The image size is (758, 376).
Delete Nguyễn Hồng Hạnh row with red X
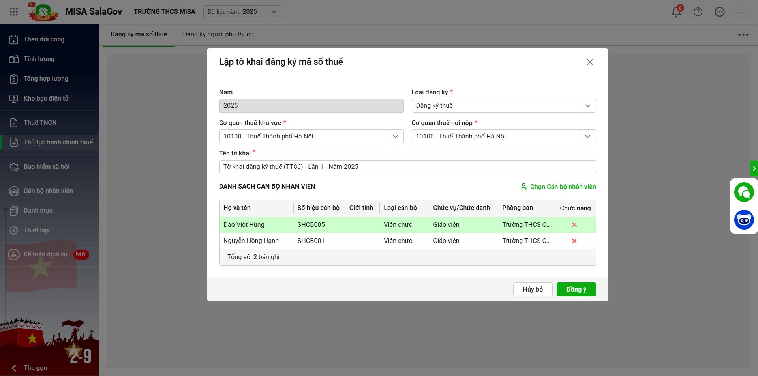click(x=574, y=241)
